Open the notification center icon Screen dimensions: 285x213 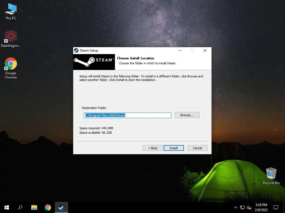point(276,207)
